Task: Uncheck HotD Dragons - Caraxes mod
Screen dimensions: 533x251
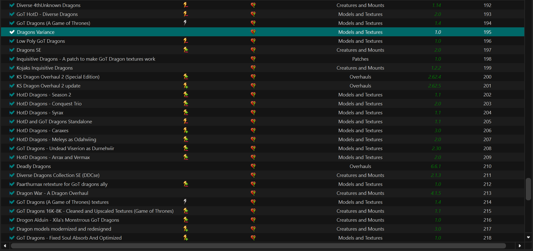Action: click(x=12, y=131)
